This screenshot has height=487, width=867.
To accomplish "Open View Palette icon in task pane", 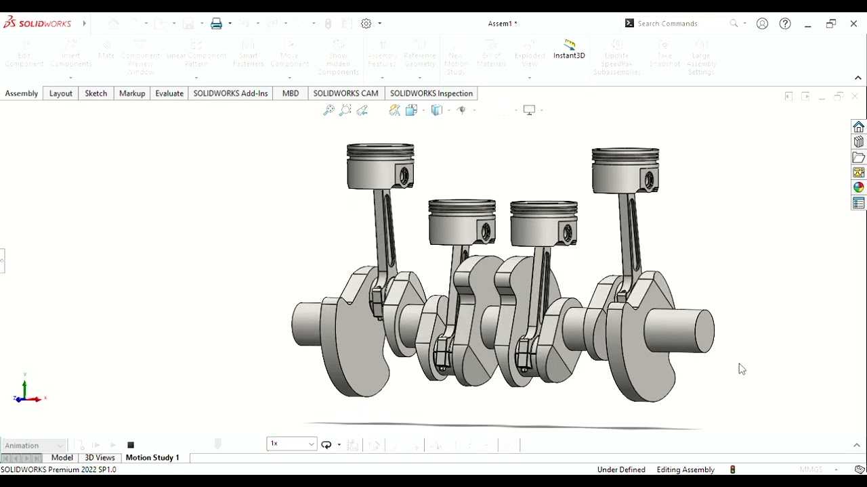I will [x=859, y=172].
